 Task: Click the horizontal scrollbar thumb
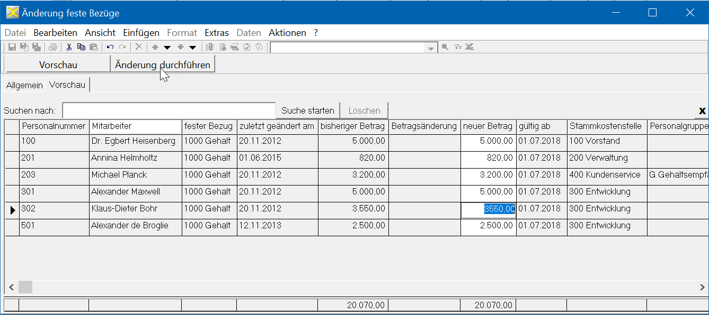pyautogui.click(x=25, y=287)
